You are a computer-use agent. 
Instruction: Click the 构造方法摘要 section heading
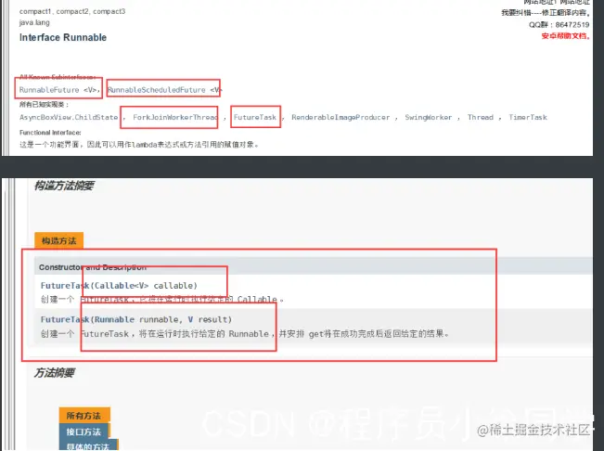tap(64, 186)
